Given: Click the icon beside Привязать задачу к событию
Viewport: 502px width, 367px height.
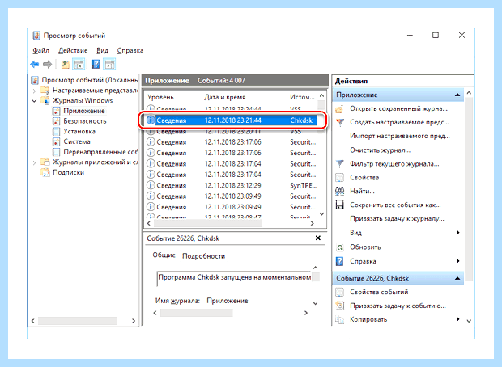Looking at the screenshot, I should [x=340, y=306].
